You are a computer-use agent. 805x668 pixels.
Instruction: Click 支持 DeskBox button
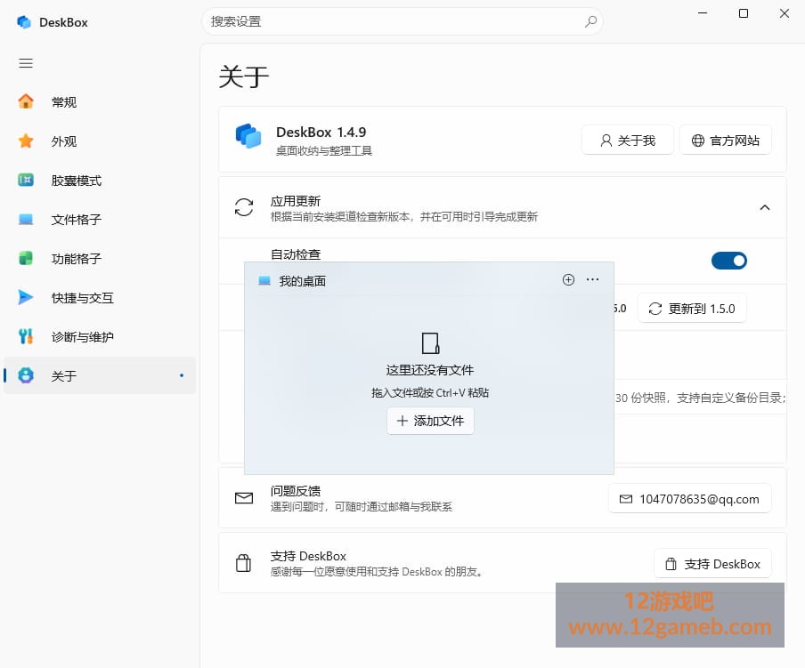[x=712, y=564]
